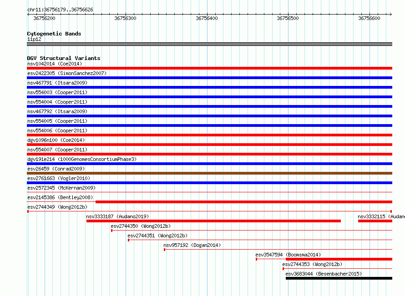
Task: Click the esv2744353 (Wong2012b) label
Action: [312, 264]
